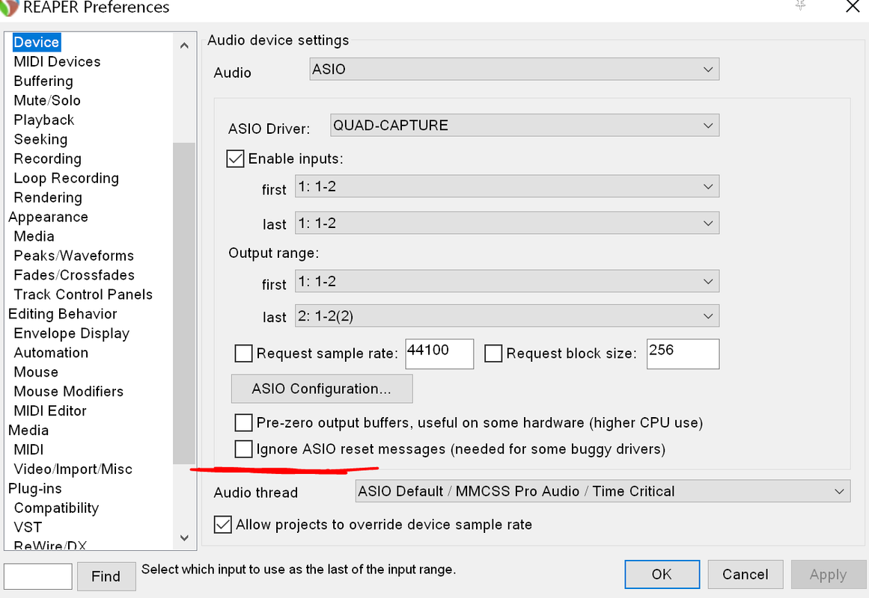The width and height of the screenshot is (869, 598).
Task: Select MIDI under the Media category
Action: pos(29,449)
